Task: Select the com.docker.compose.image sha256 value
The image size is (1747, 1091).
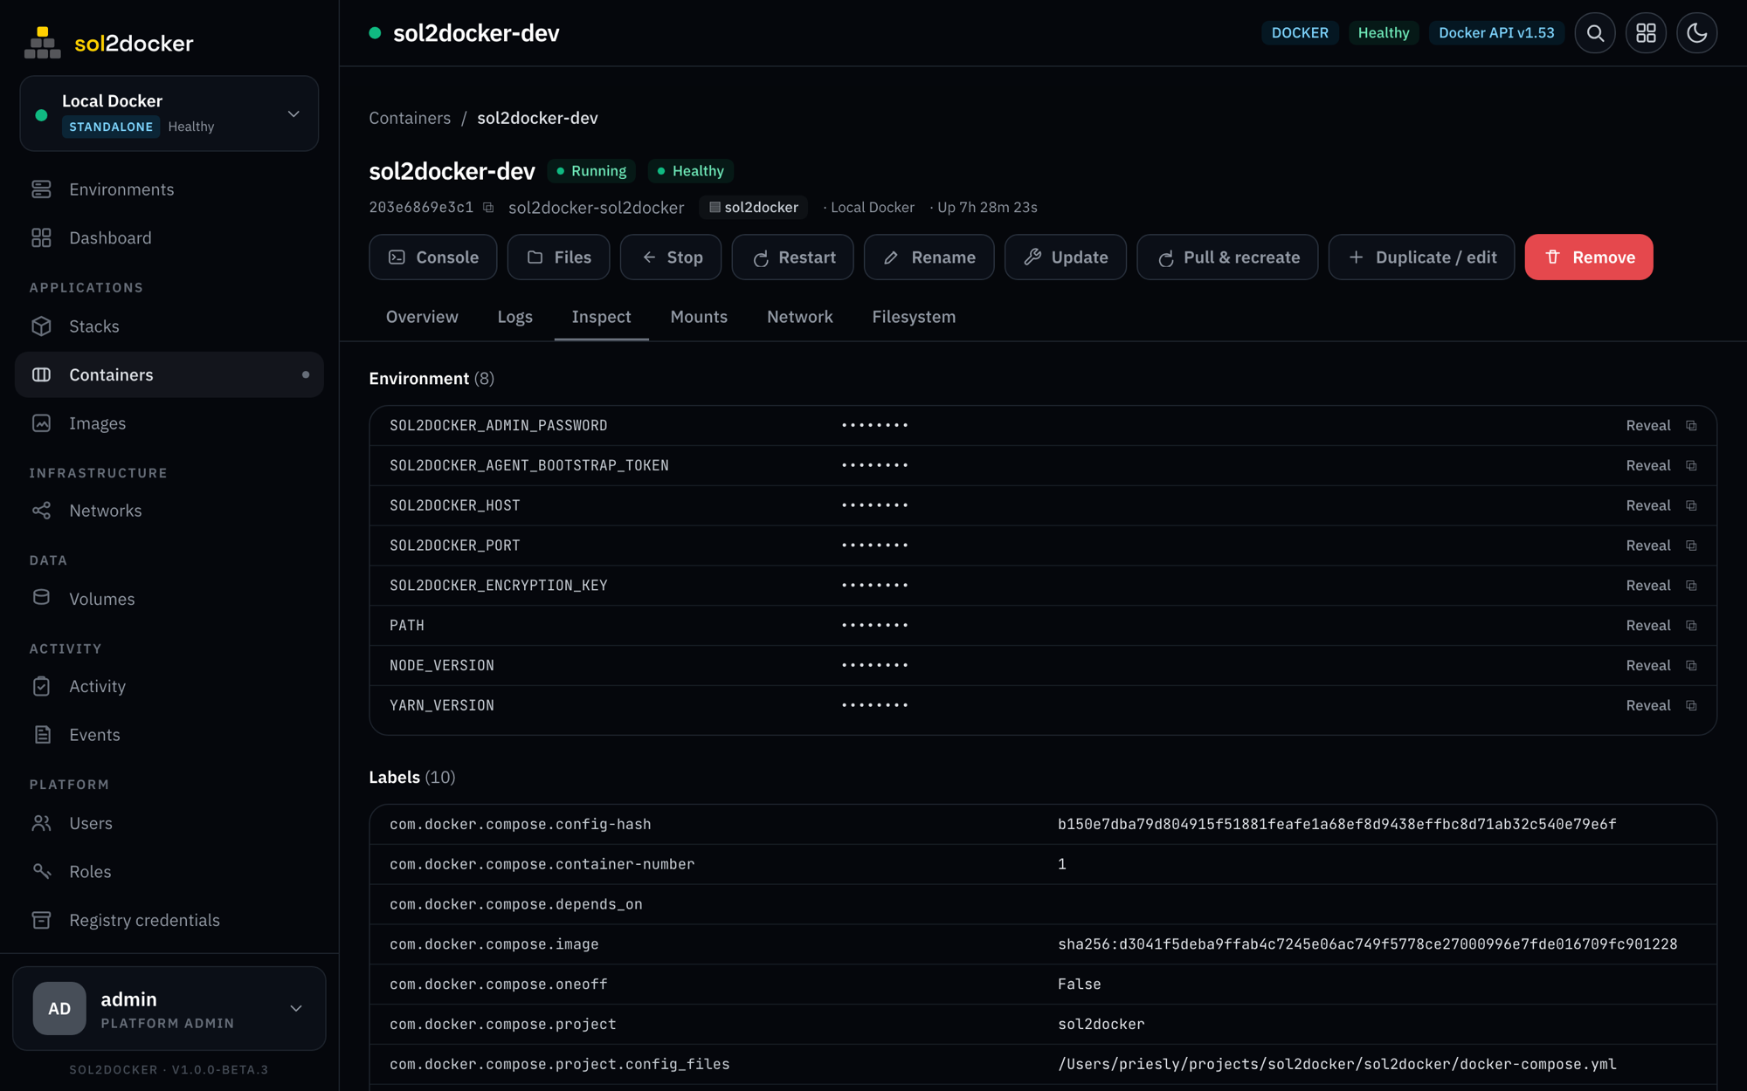Action: (x=1367, y=944)
